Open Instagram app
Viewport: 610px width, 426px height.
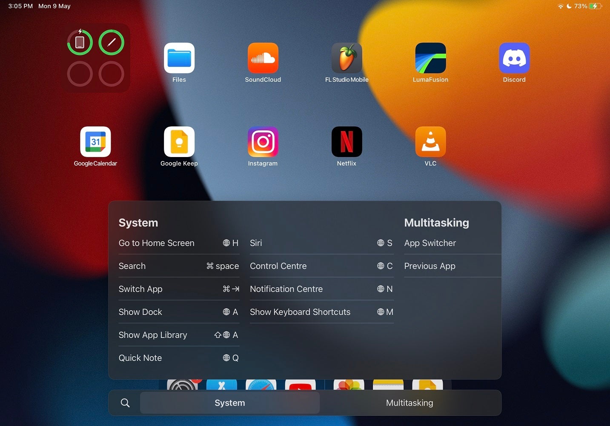coord(263,142)
